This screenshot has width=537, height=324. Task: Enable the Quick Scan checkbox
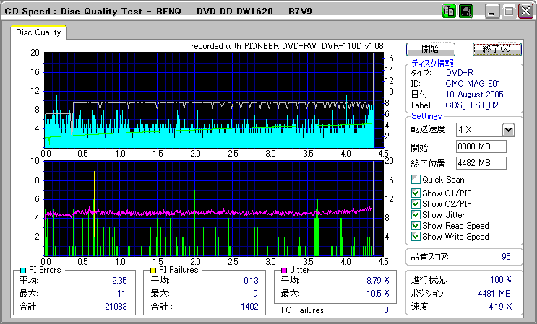[x=416, y=180]
